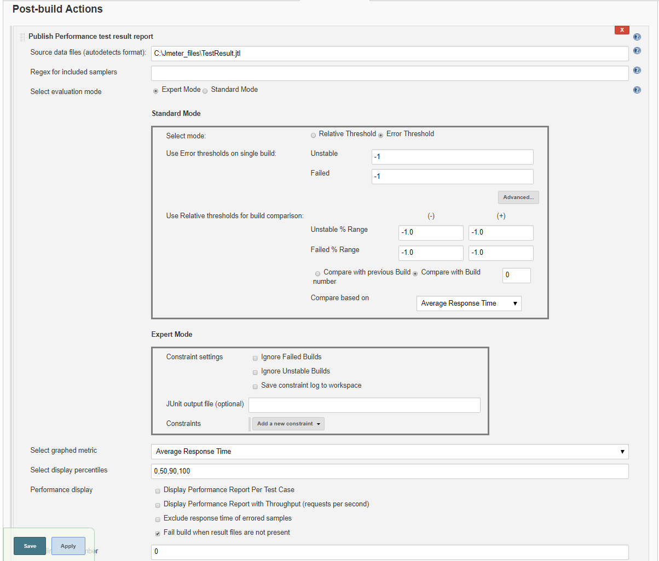
Task: Open Select graphed metric dropdown
Action: pos(390,452)
